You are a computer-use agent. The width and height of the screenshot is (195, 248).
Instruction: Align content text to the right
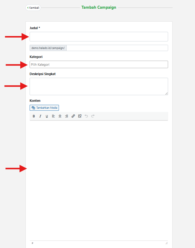(66, 116)
